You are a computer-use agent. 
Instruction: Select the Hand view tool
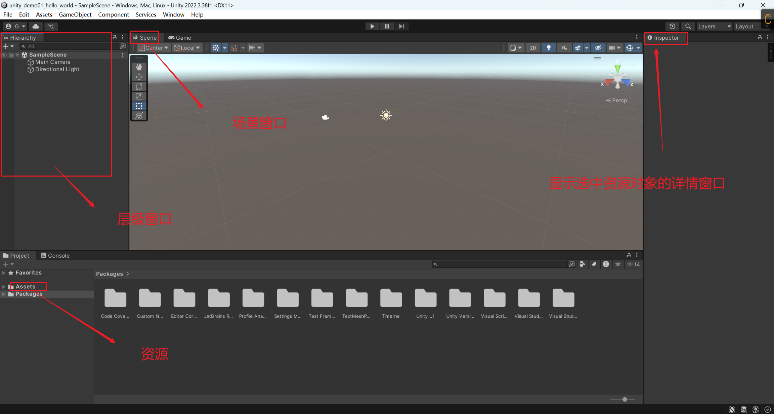[x=139, y=67]
